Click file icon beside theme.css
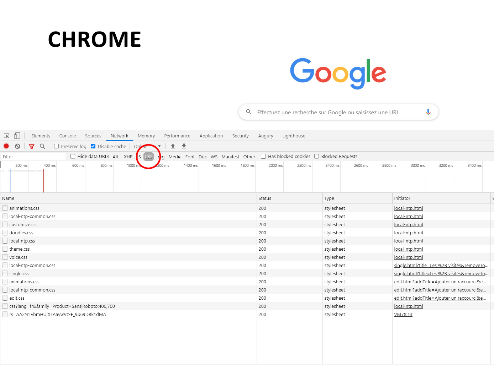Screen dimensions: 494x365 pos(5,249)
